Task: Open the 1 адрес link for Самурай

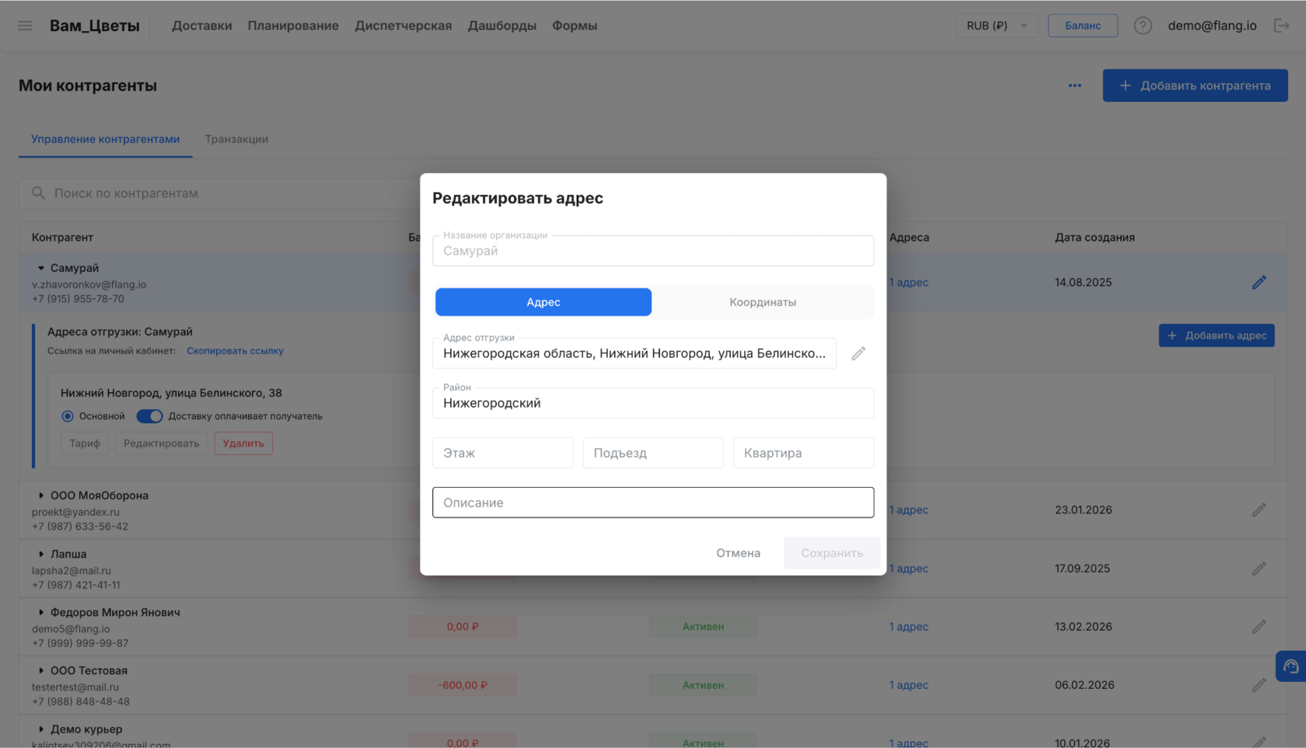Action: tap(909, 282)
